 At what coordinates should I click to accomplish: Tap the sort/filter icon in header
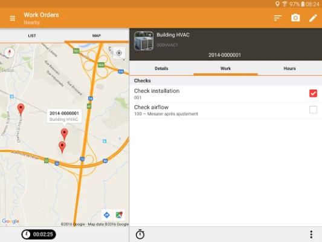tap(278, 18)
